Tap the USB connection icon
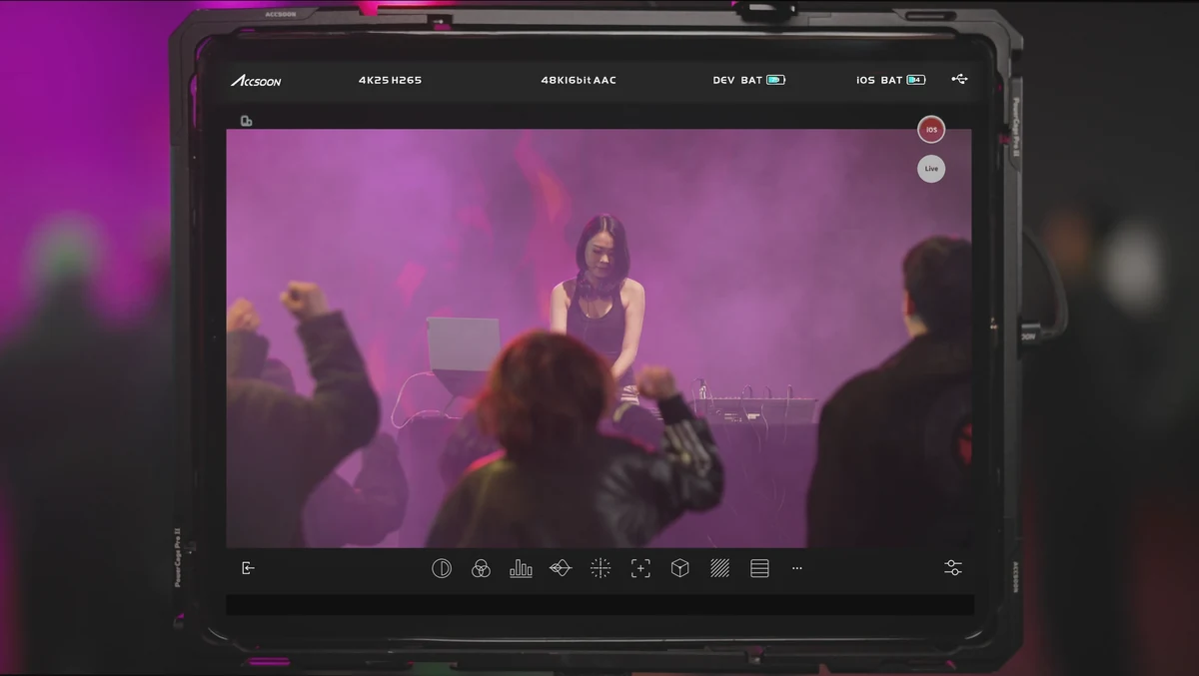Image resolution: width=1199 pixels, height=676 pixels. [959, 79]
